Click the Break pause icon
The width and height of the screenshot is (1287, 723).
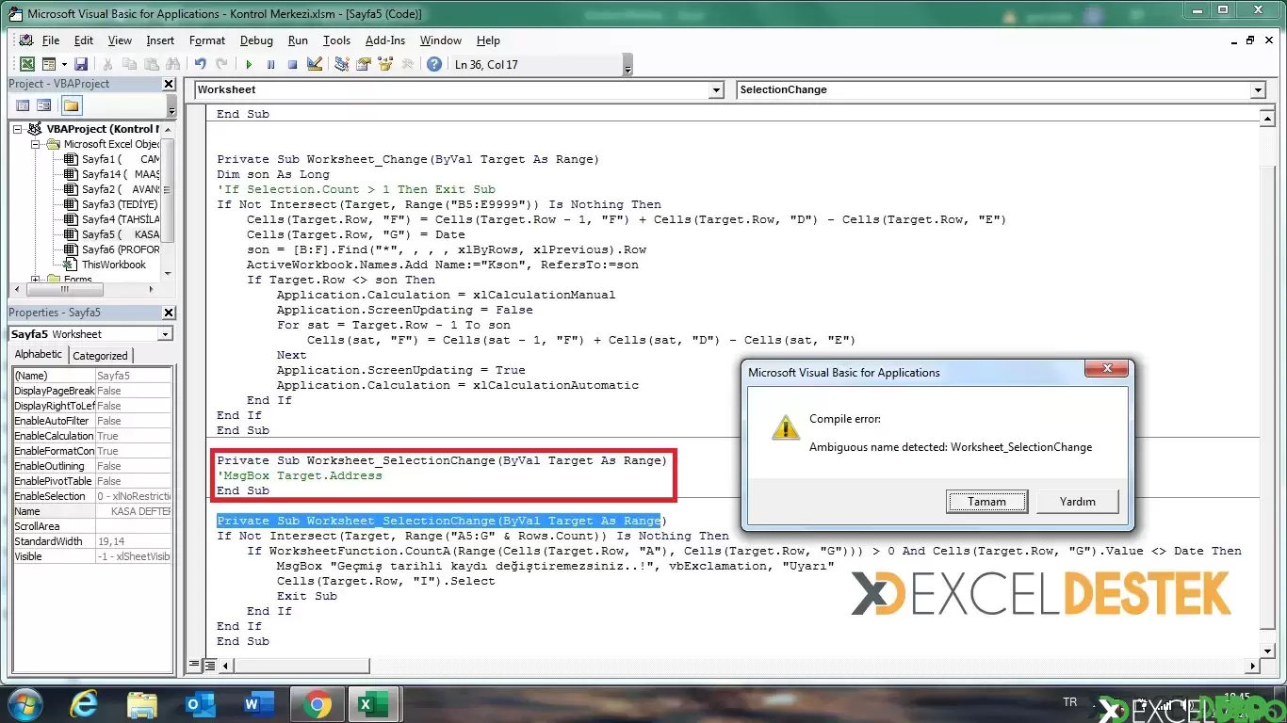pyautogui.click(x=270, y=64)
